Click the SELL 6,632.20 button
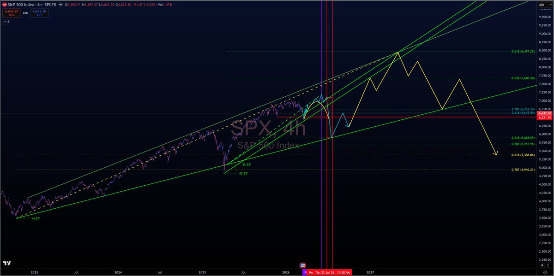554x276 pixels. tap(11, 14)
